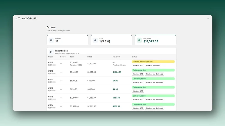225x126 pixels.
Task: Click the 'Fulfilled, awaiting courier' status badge
Action: pos(153,62)
